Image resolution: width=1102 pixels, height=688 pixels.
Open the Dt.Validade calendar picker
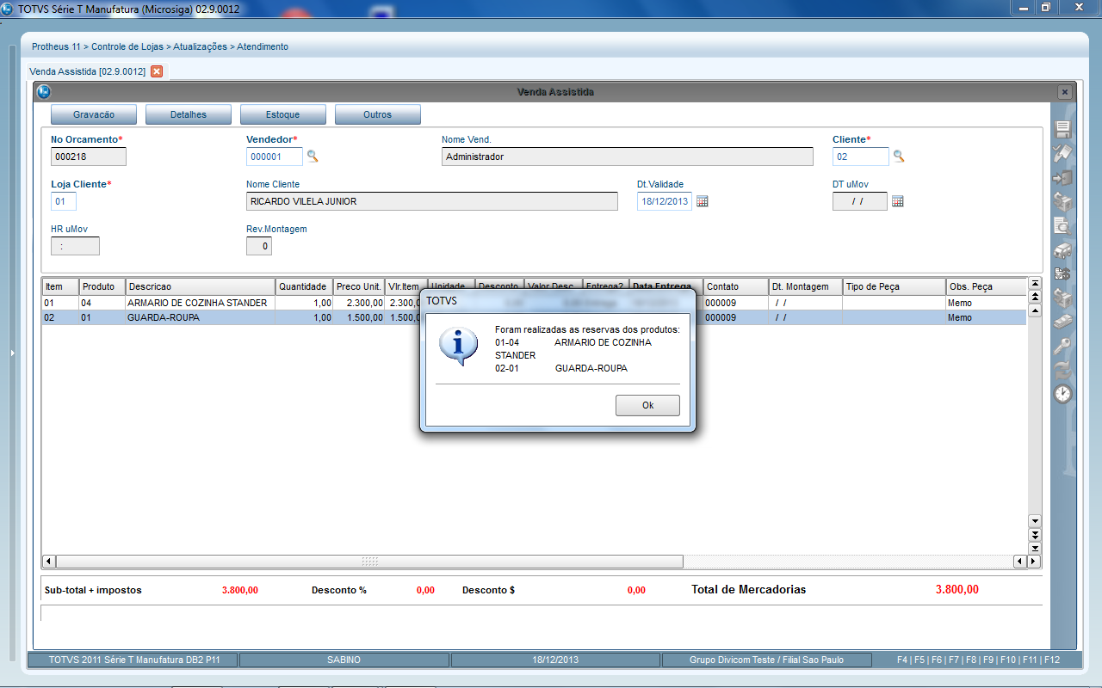pyautogui.click(x=702, y=201)
